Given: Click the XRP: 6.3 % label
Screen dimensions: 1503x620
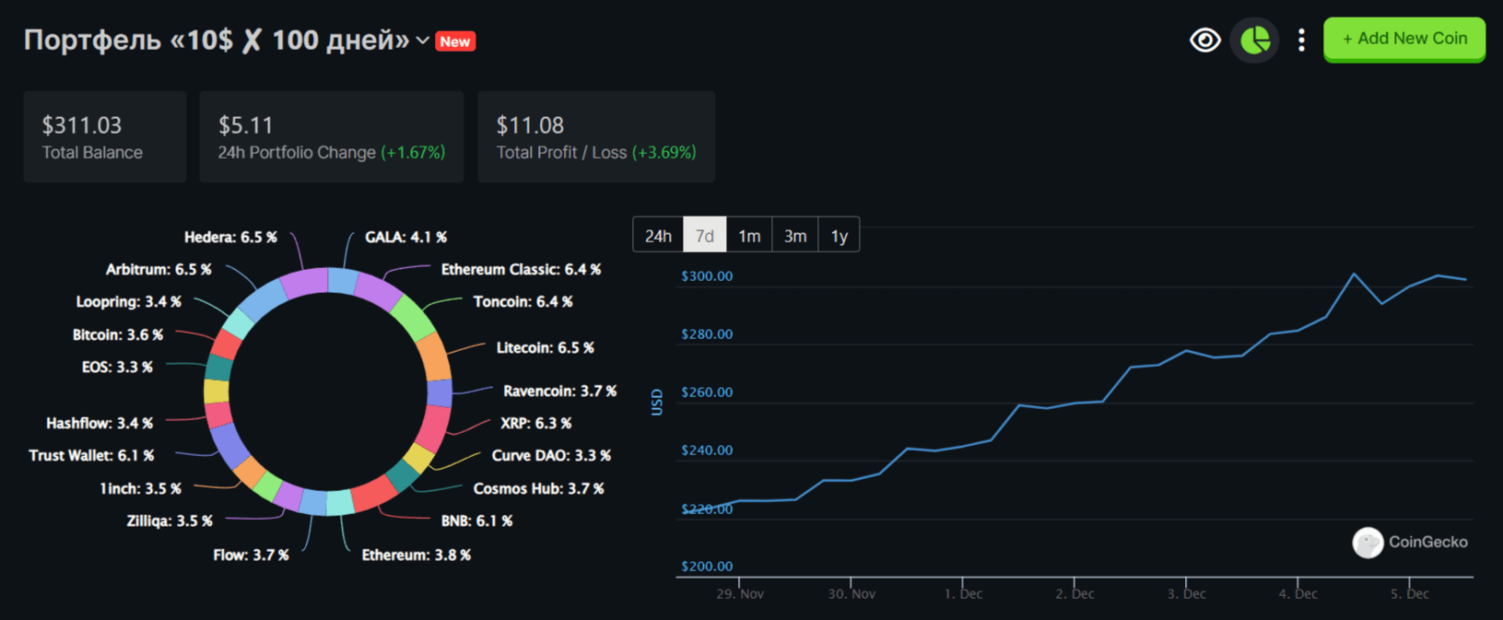Looking at the screenshot, I should pos(535,423).
